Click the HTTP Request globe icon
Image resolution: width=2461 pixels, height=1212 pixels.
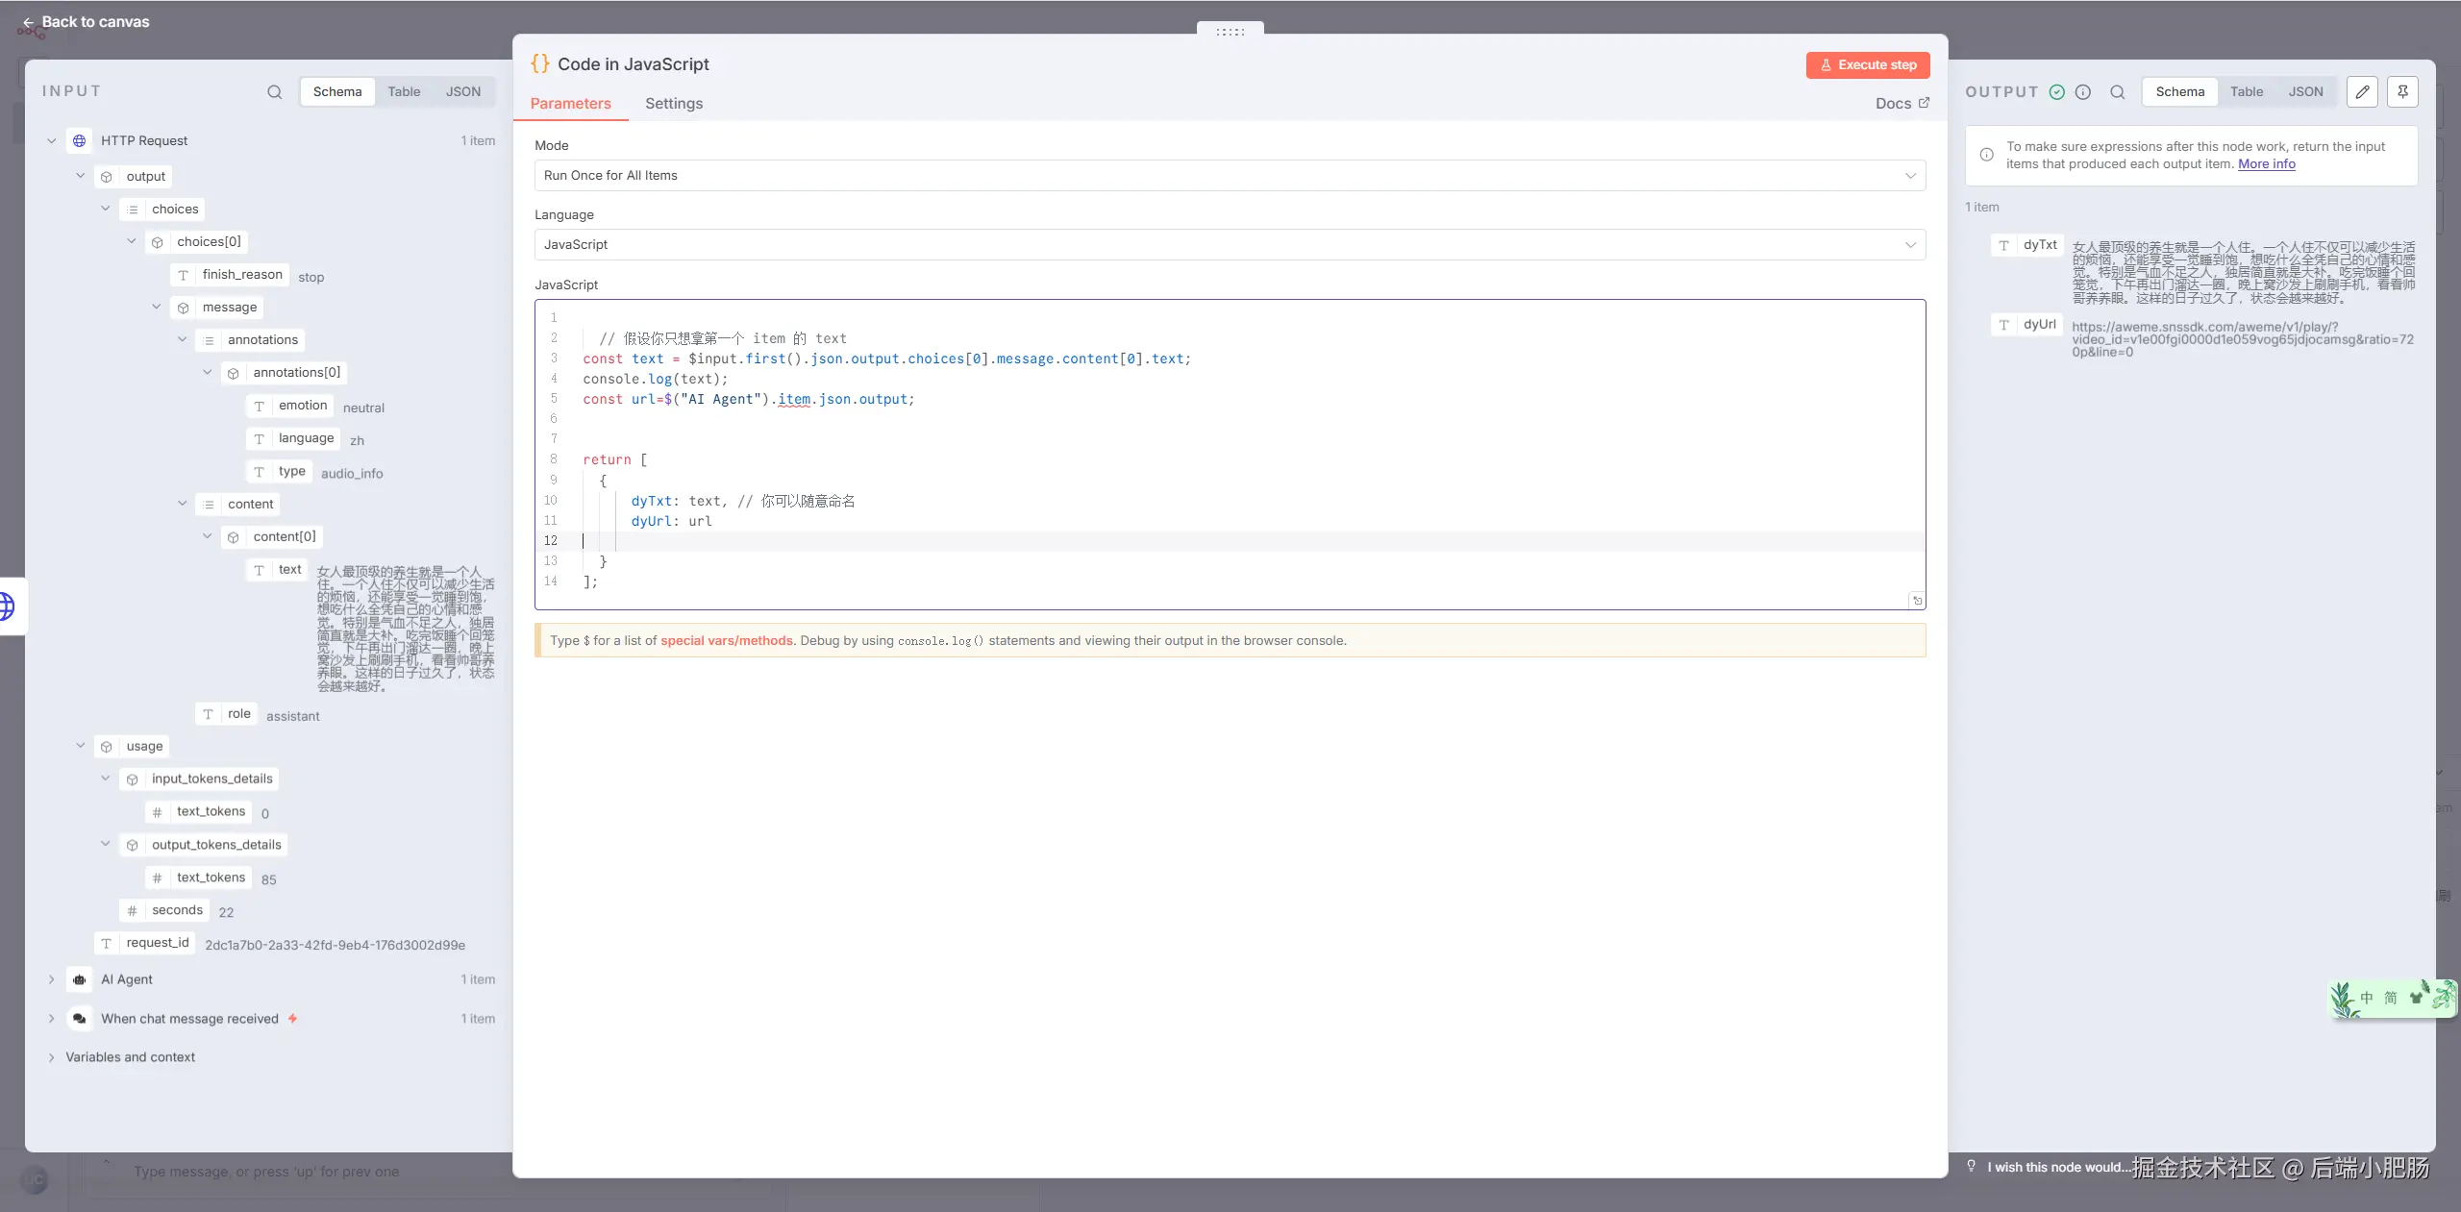[80, 140]
